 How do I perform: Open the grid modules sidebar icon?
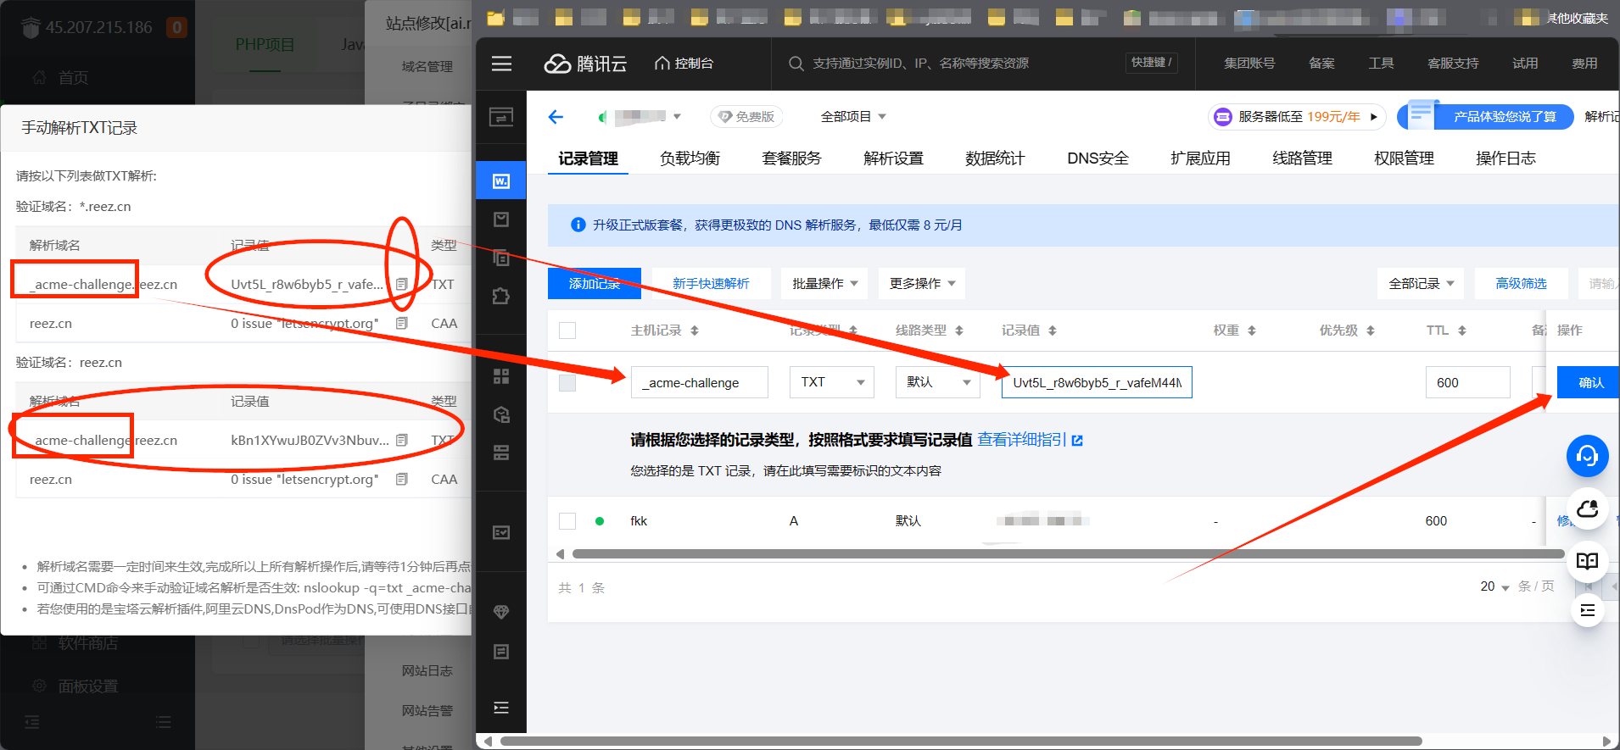click(x=501, y=376)
